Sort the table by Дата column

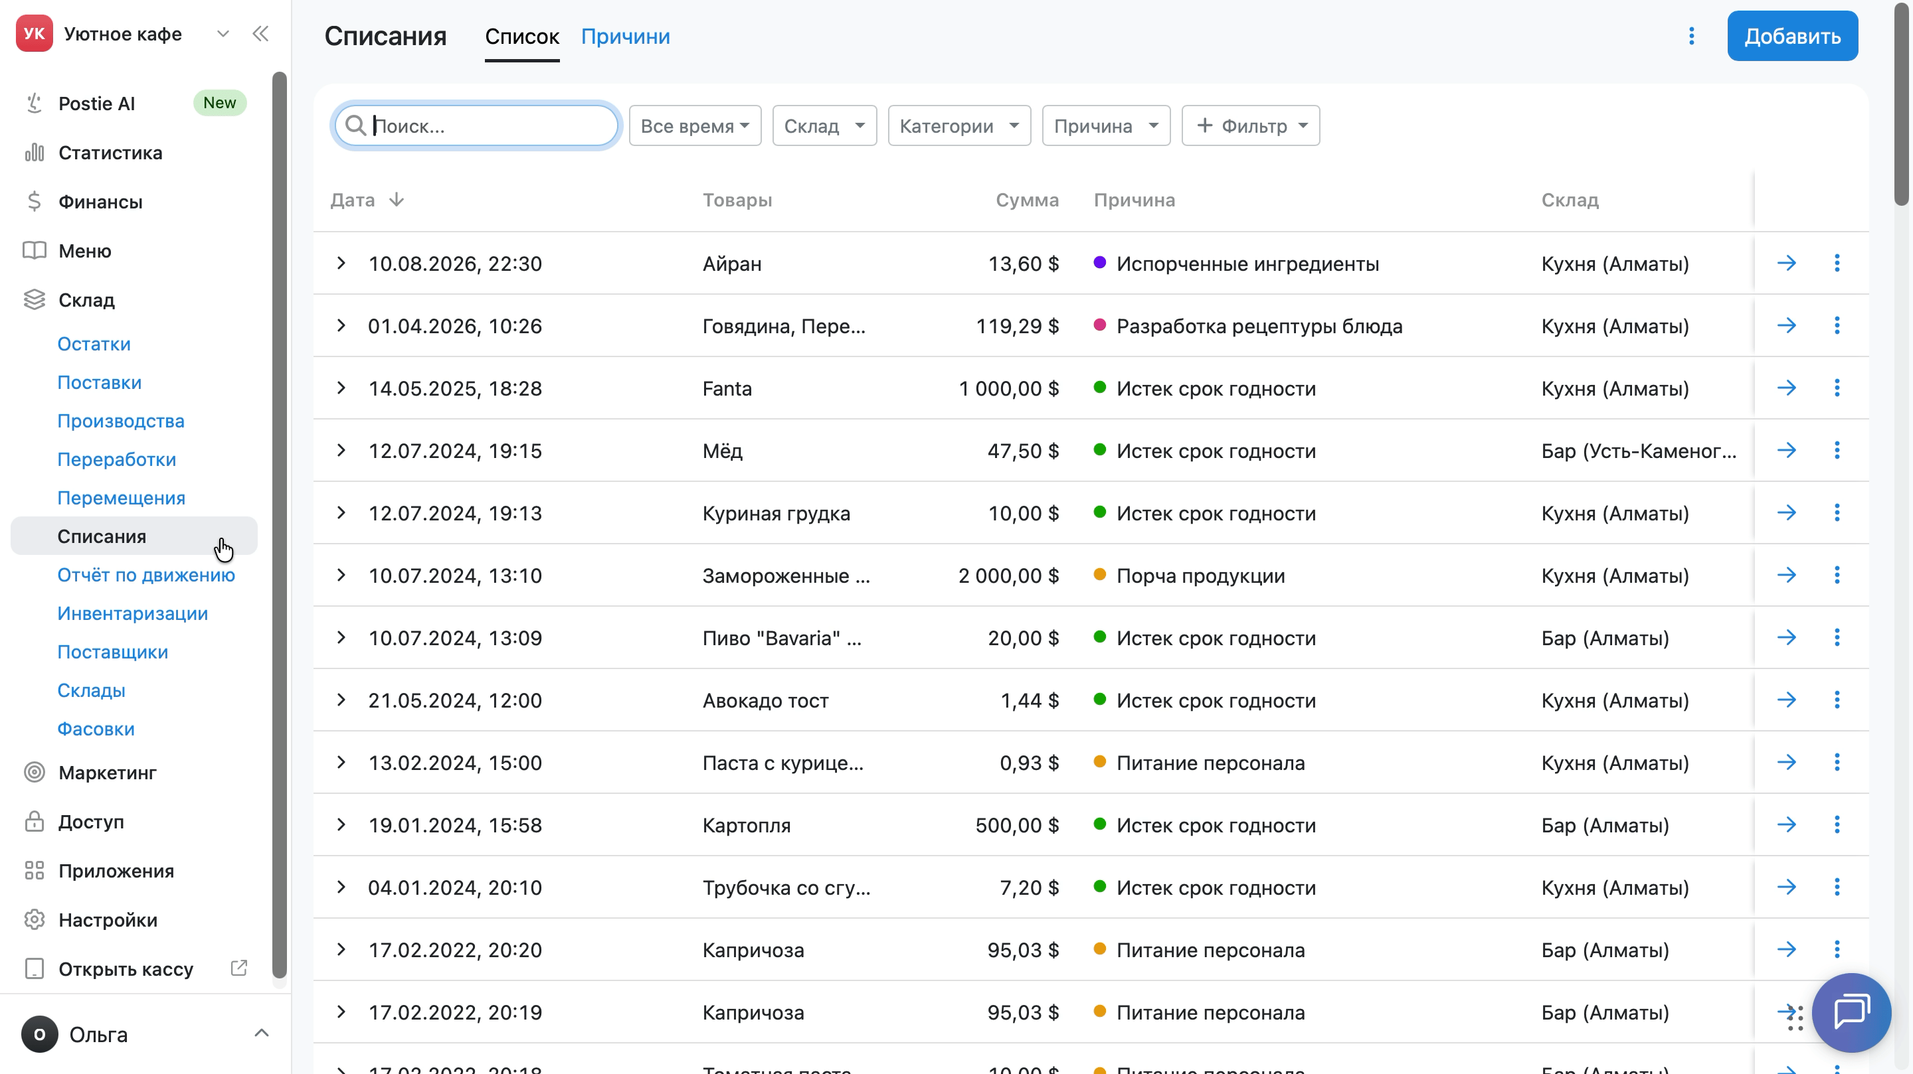click(x=367, y=200)
